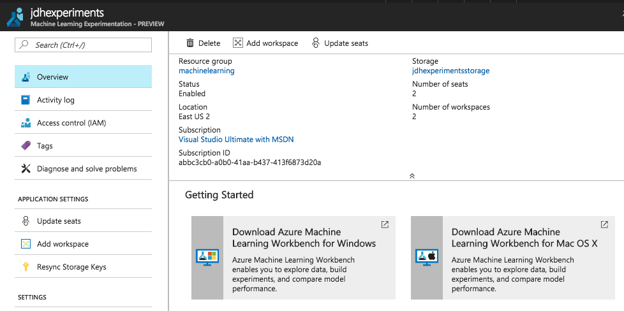
Task: Click the Delete trash can icon
Action: [190, 43]
